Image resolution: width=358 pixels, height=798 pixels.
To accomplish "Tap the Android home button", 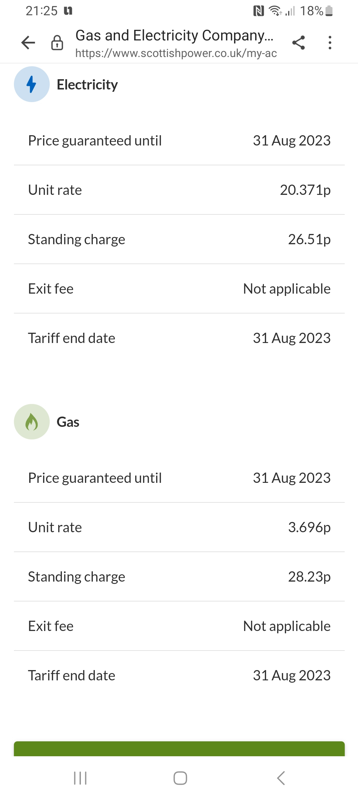I will [180, 778].
